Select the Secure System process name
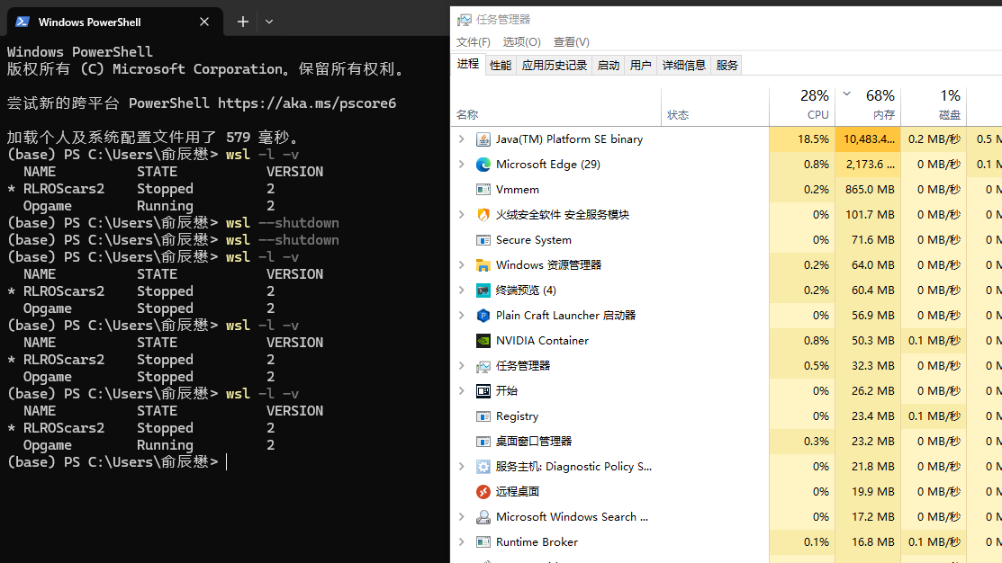Viewport: 1002px width, 563px height. pos(534,240)
